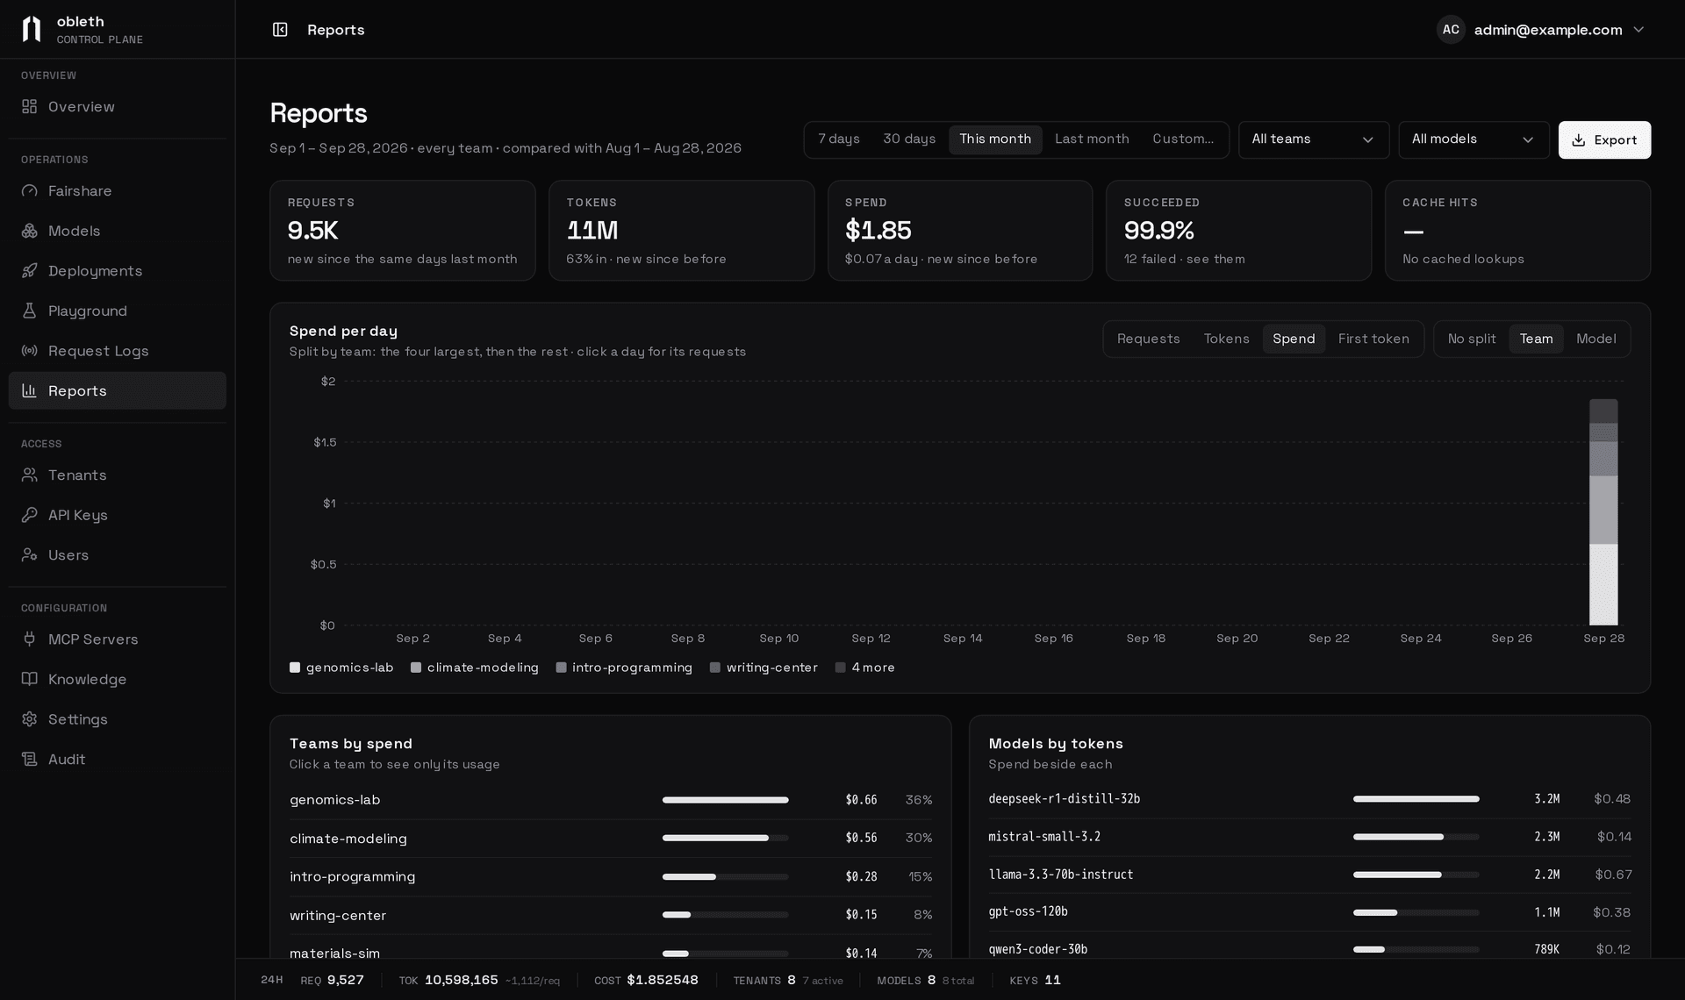Image resolution: width=1685 pixels, height=1000 pixels.
Task: Switch chart split to Model
Action: coord(1595,339)
